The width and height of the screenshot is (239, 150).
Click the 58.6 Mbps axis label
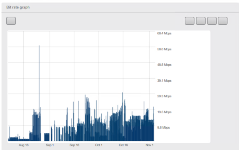(x=164, y=49)
